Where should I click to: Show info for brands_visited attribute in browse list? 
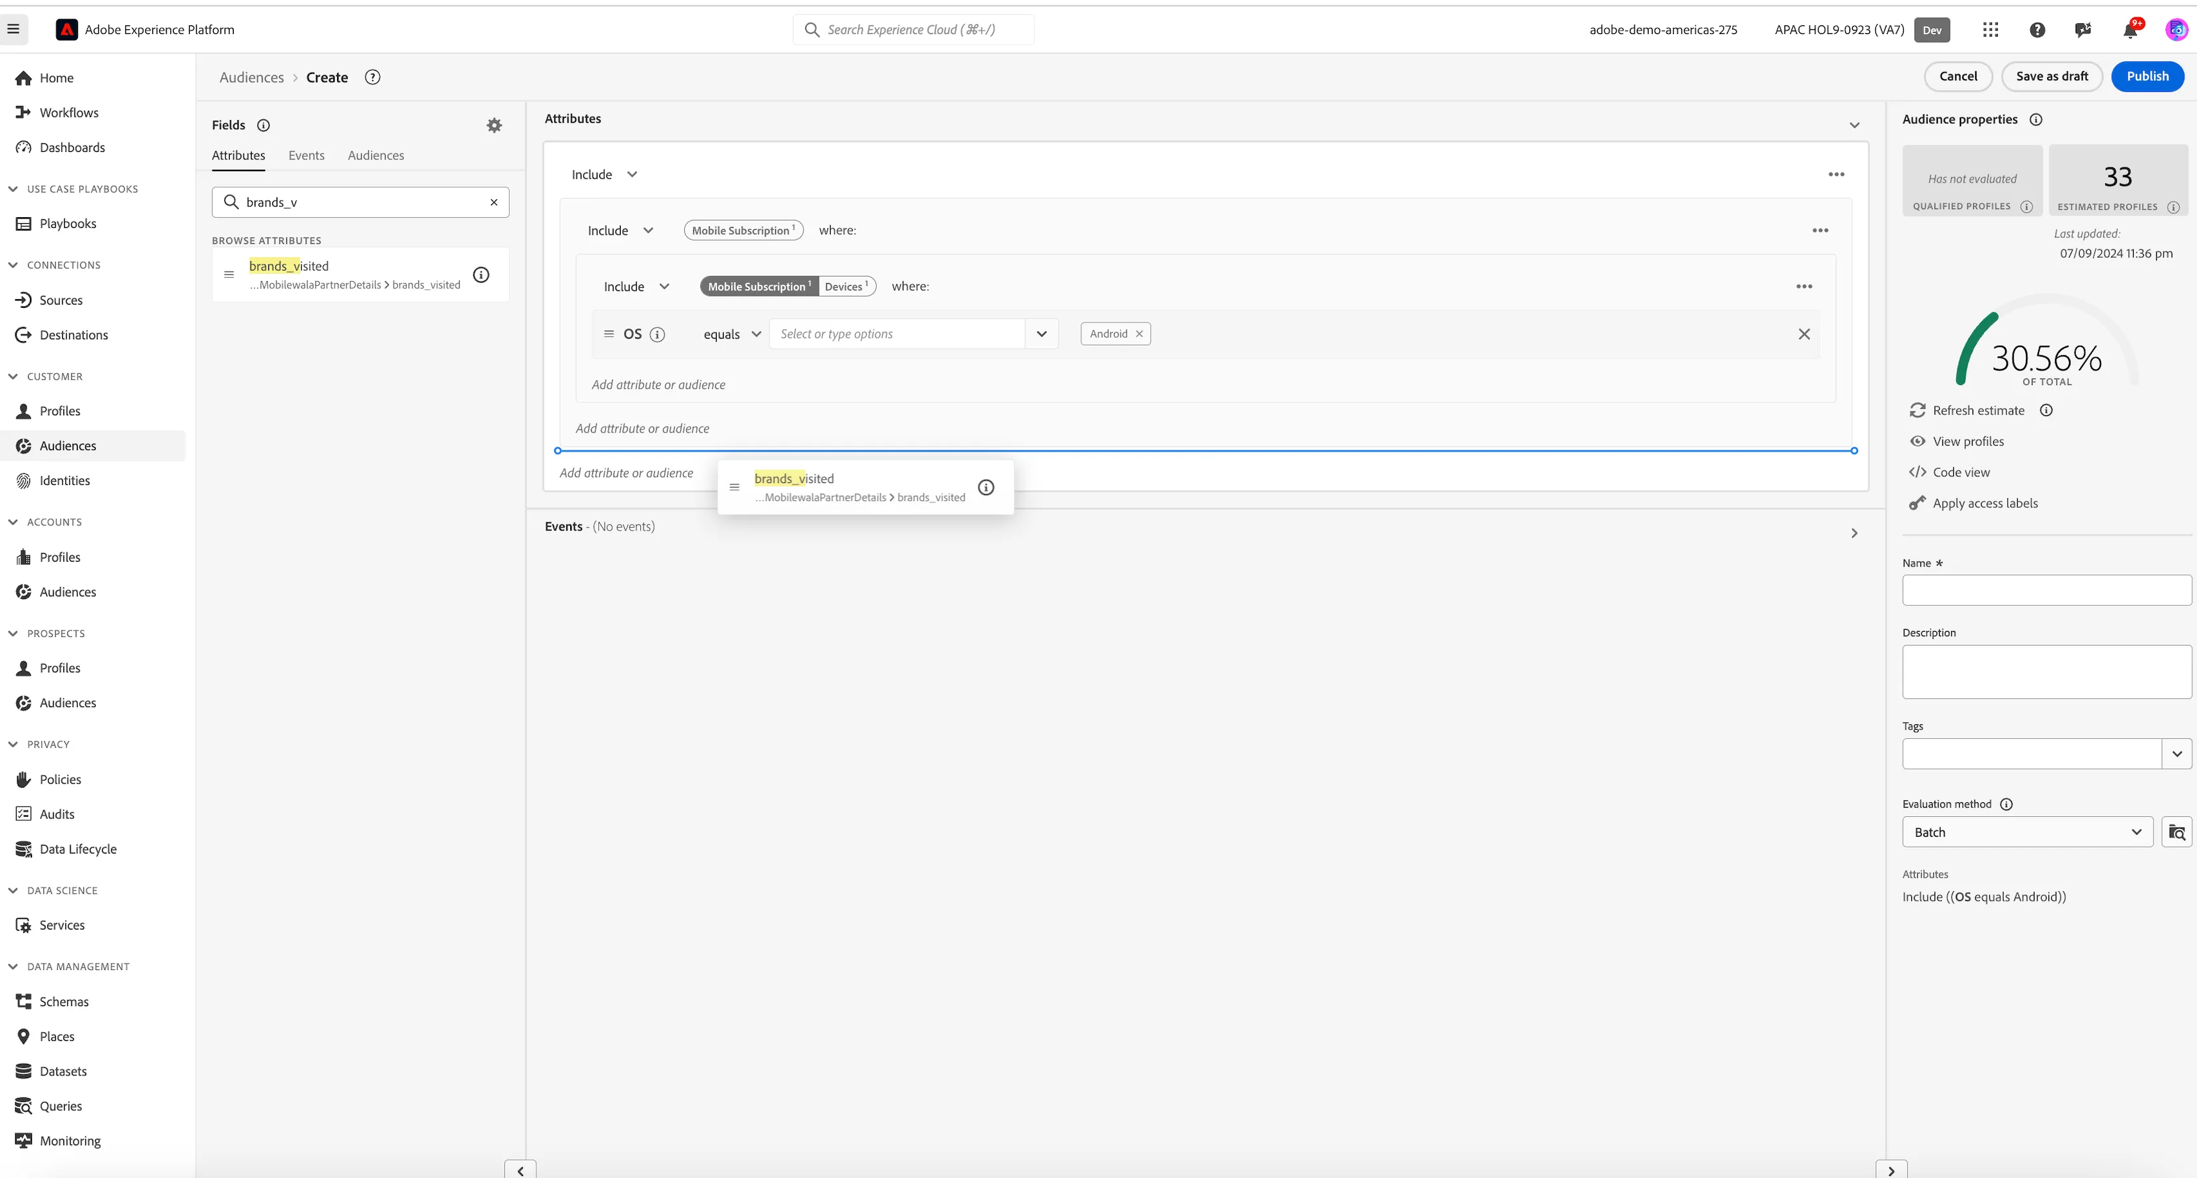pyautogui.click(x=481, y=275)
